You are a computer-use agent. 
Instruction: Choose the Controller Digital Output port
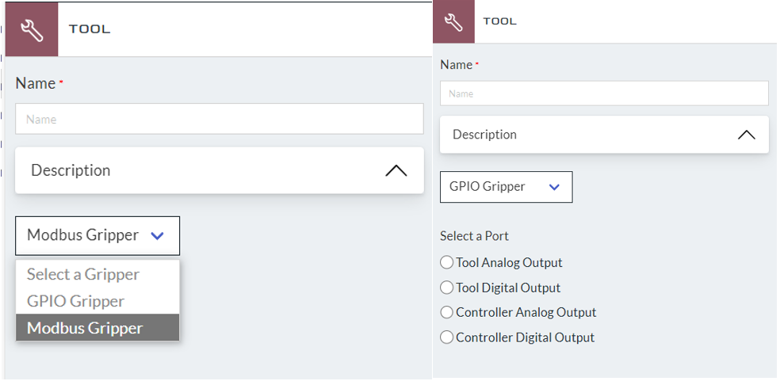pos(447,337)
